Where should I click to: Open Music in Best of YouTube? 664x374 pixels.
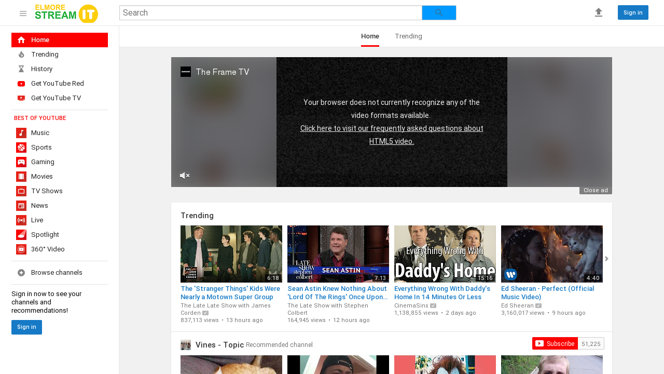tap(60, 133)
